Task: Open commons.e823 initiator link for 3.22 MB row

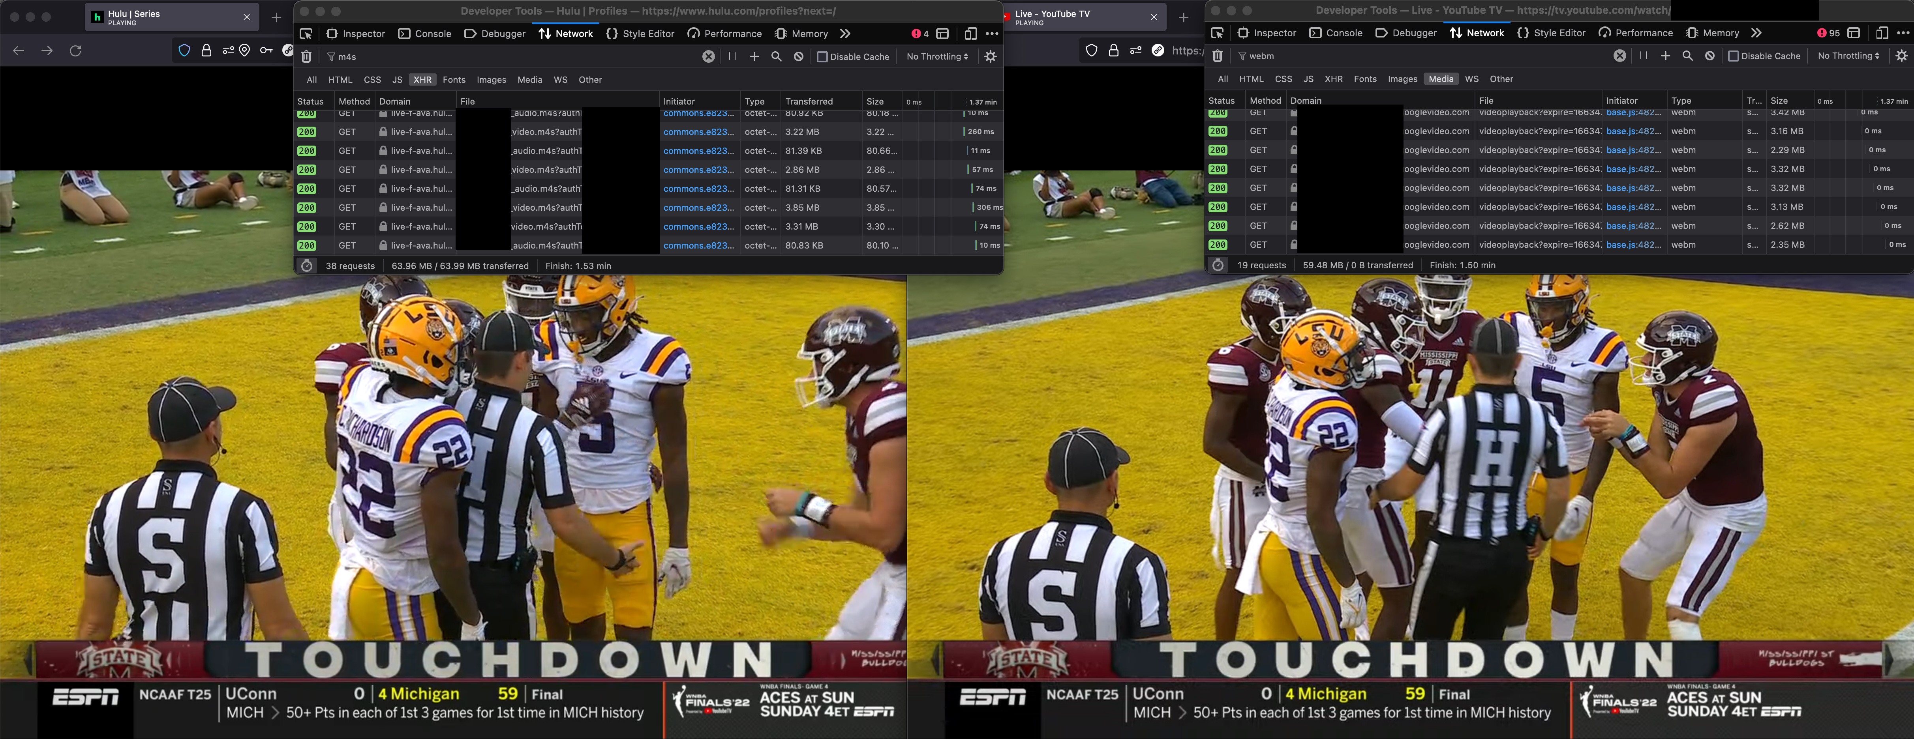Action: coord(698,132)
